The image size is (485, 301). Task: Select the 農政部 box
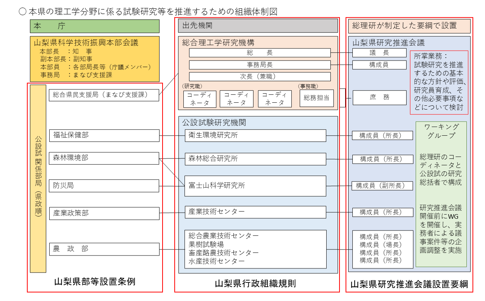click(104, 249)
